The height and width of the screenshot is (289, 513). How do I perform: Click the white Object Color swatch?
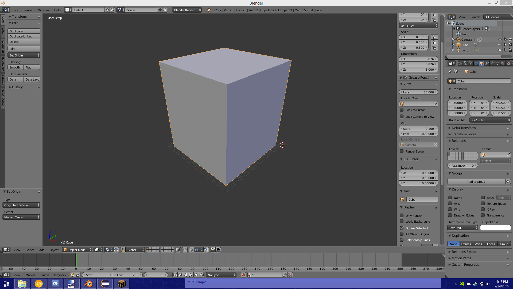[495, 228]
